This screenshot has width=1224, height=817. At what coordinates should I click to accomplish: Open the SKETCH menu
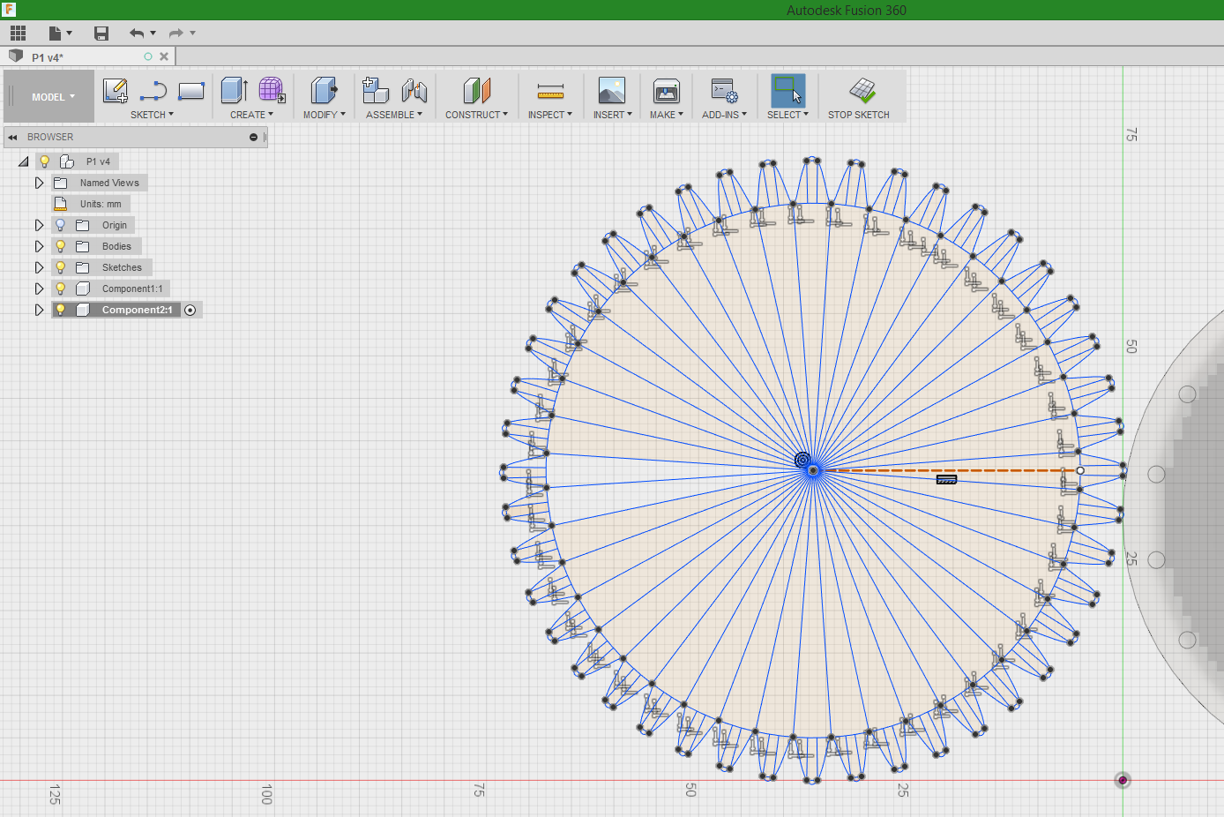[152, 115]
